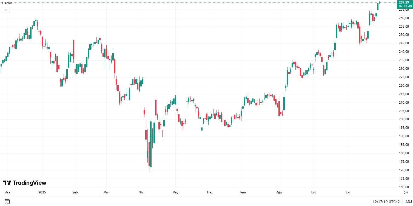Click the Ara month label on time axis
This screenshot has width=413, height=206.
coord(8,192)
